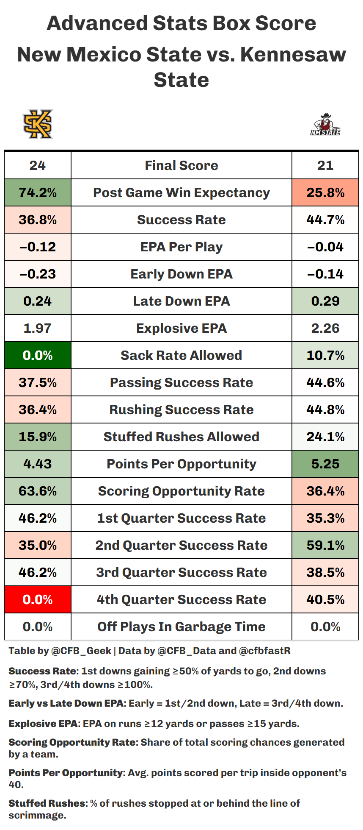Click the Stuffed Rushes Allowed row label
The height and width of the screenshot is (830, 363).
(181, 437)
